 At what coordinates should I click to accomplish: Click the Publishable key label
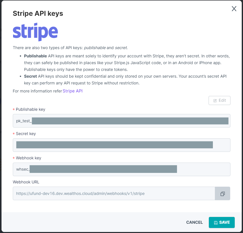pyautogui.click(x=31, y=109)
